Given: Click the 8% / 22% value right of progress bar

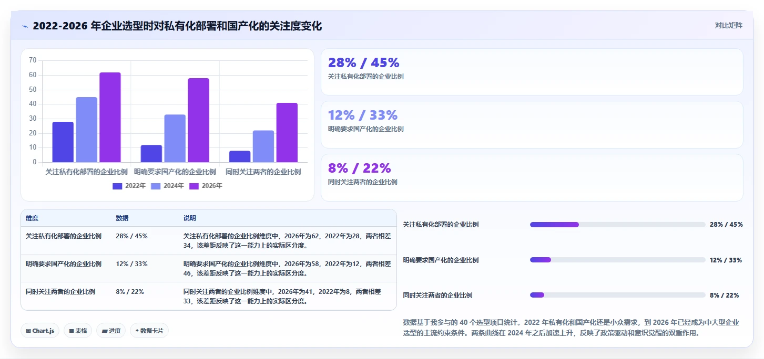Looking at the screenshot, I should pos(724,295).
